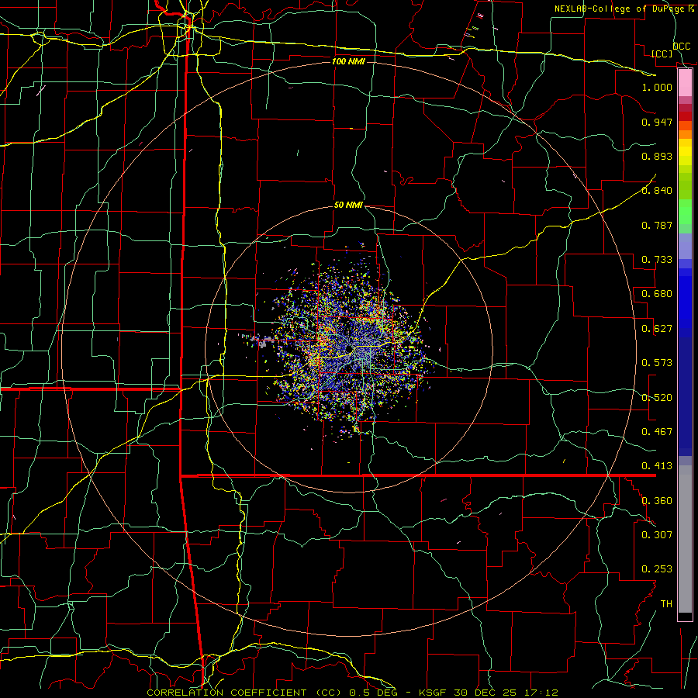
Task: Click the 0.307 legend value
Action: pyautogui.click(x=657, y=534)
